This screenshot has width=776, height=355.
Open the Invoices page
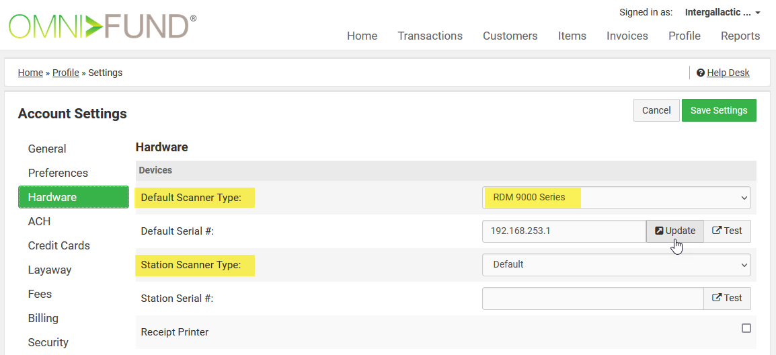[627, 36]
